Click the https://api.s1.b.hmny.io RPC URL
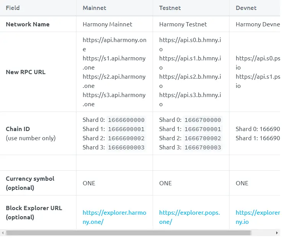 (x=190, y=63)
